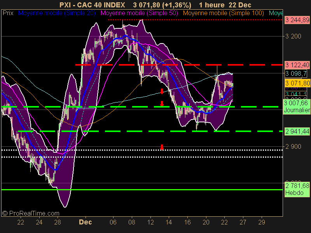This screenshot has width=311, height=233.
Task: Click date 22 before Dec on the time axis
Action: [x=21, y=222]
